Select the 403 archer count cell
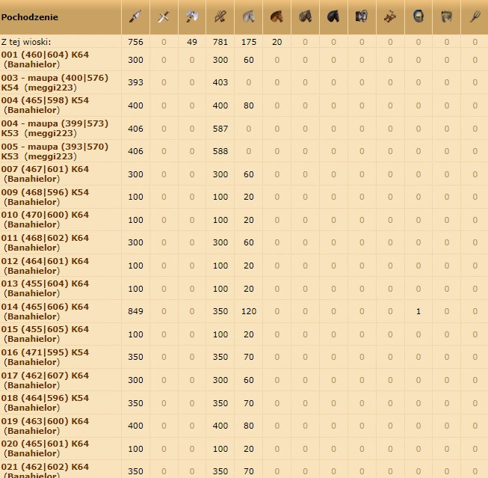The width and height of the screenshot is (488, 478). (x=220, y=82)
